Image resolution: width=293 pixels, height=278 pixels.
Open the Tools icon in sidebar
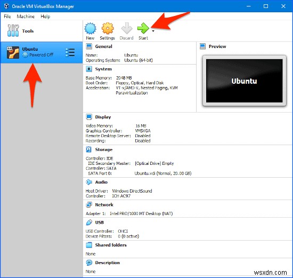pyautogui.click(x=13, y=30)
